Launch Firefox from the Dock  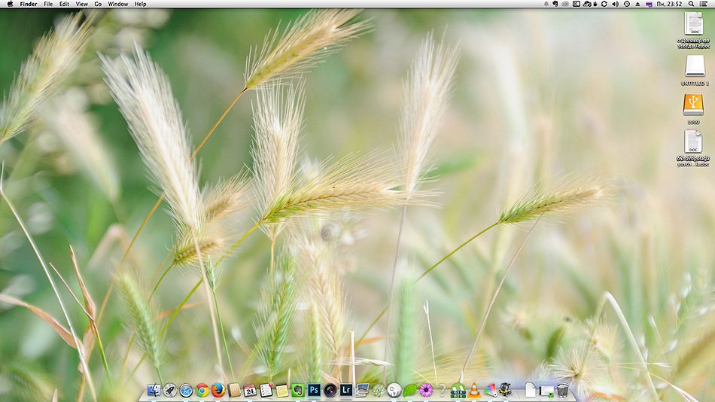coord(218,390)
